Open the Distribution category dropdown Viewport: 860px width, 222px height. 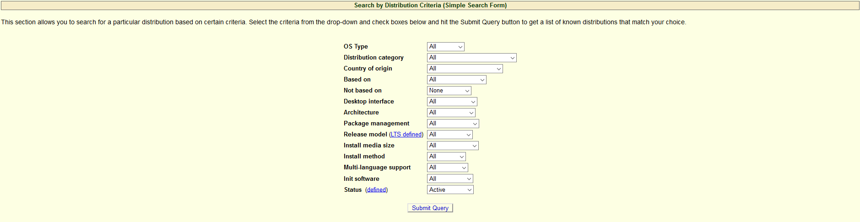tap(471, 58)
